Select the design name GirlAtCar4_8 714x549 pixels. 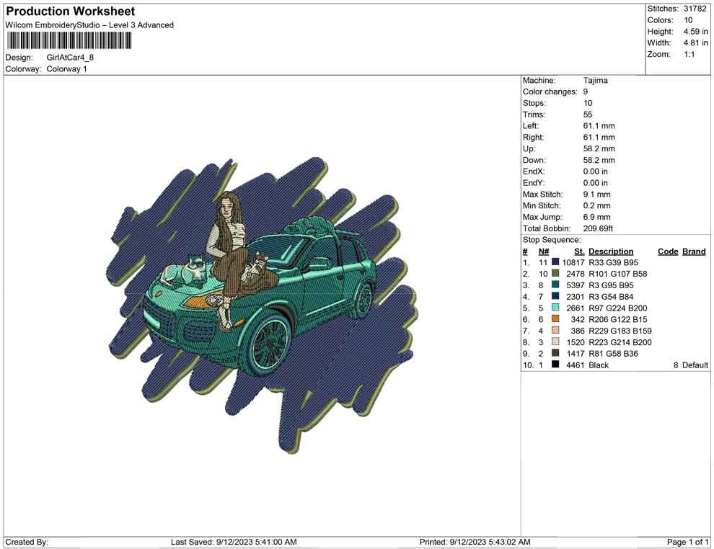[x=70, y=58]
